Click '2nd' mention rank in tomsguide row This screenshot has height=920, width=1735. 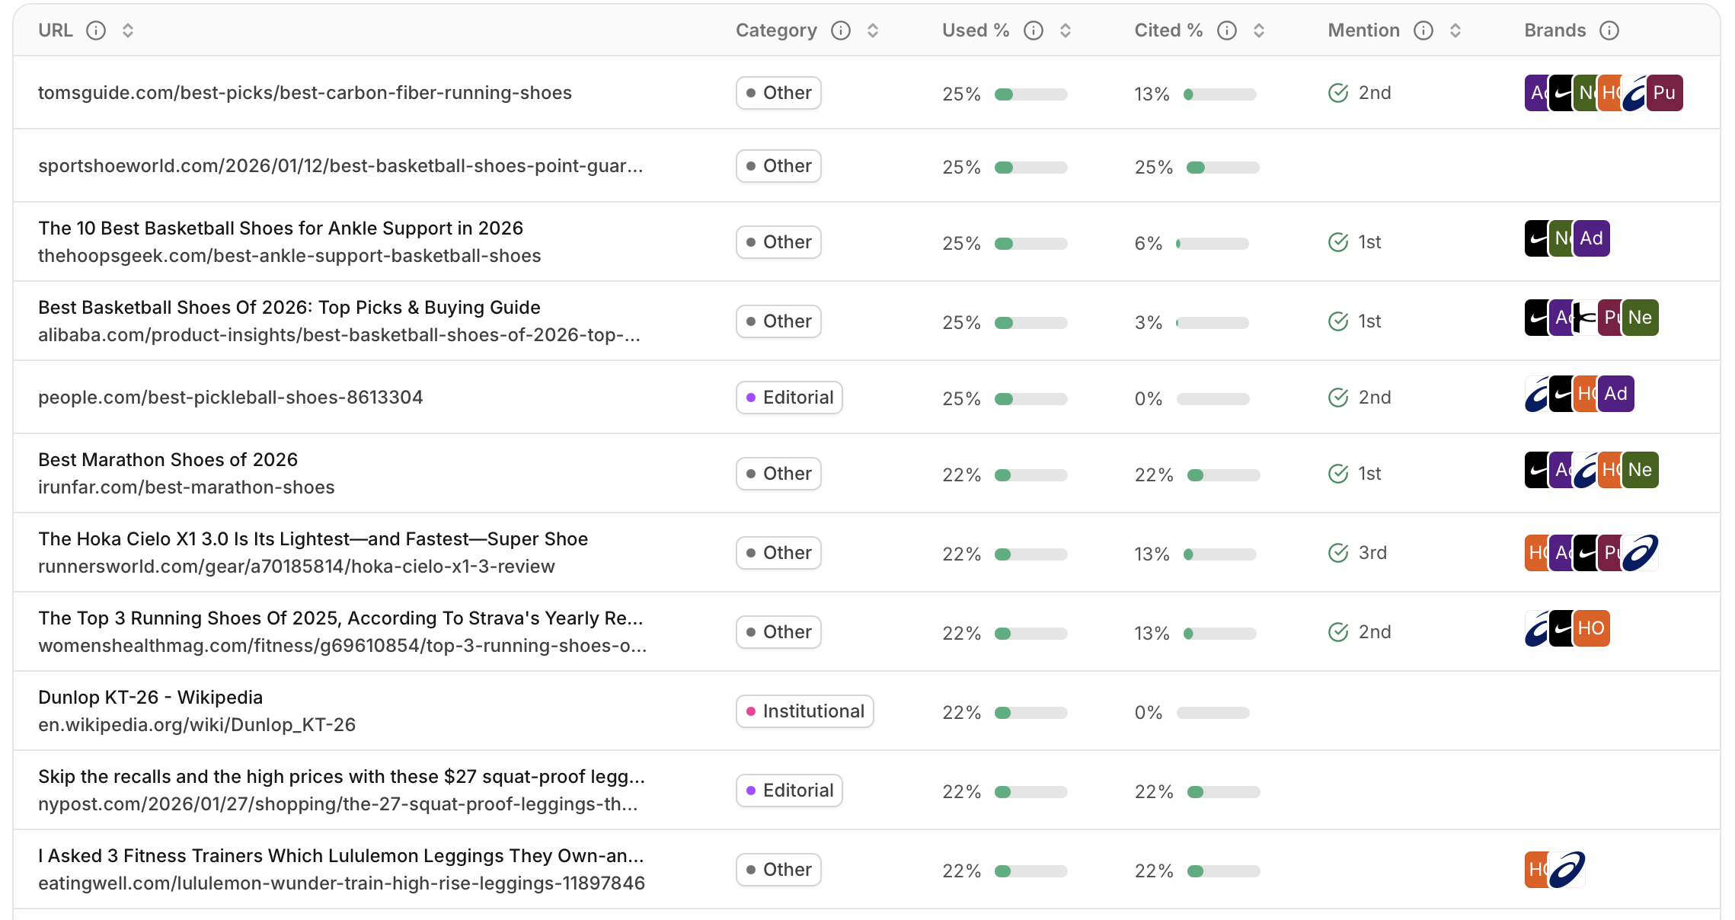1375,93
